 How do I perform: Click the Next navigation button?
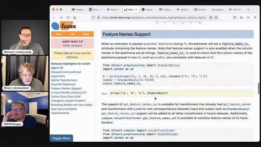(x=86, y=34)
